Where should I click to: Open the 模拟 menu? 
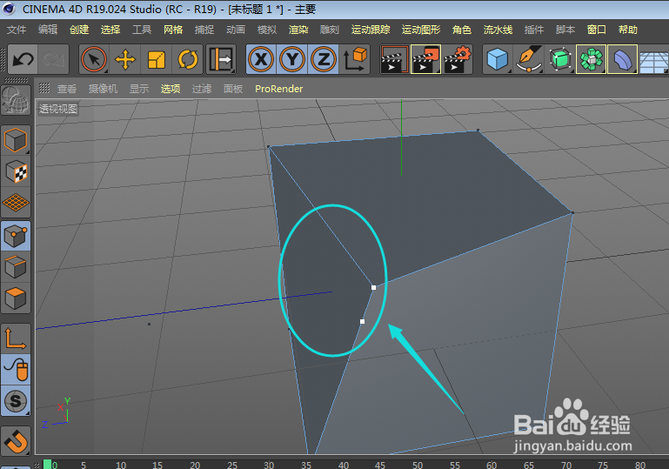pos(267,30)
